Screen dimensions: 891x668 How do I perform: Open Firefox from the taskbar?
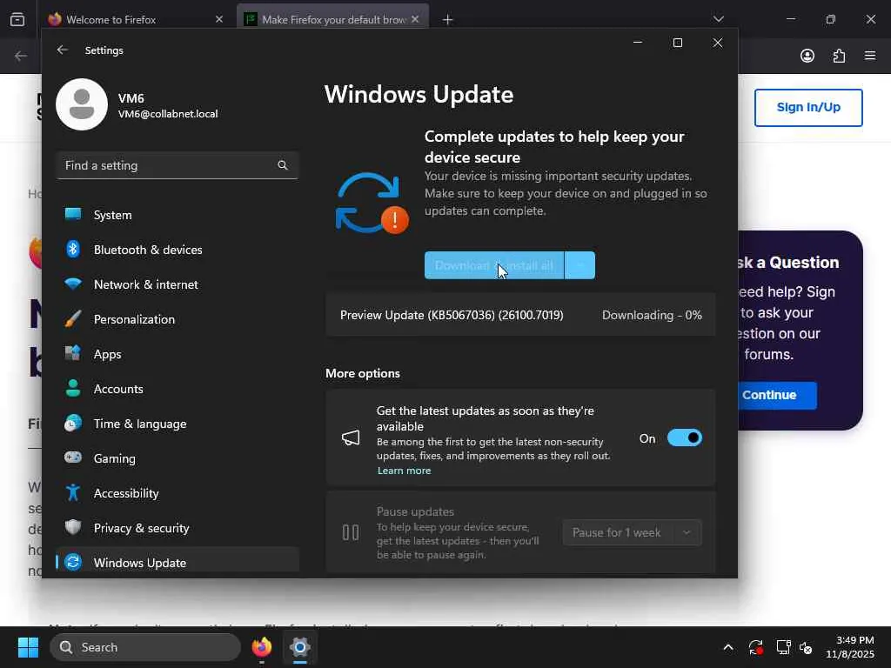coord(261,647)
